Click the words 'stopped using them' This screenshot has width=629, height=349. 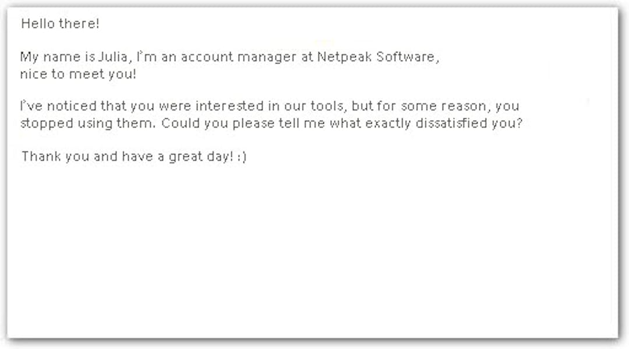click(87, 123)
